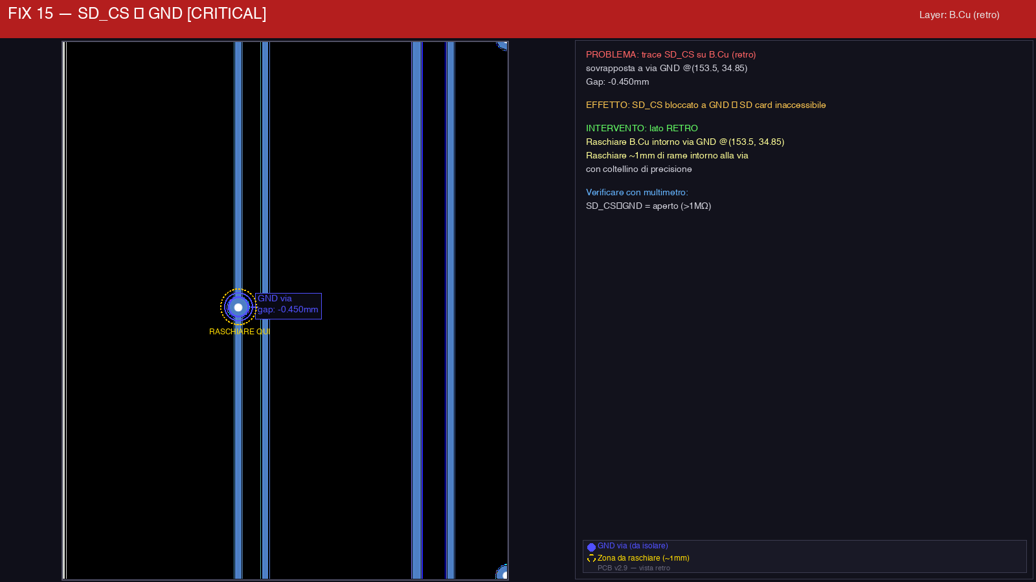Click the blue GND via legend marker
The width and height of the screenshot is (1036, 582).
591,547
